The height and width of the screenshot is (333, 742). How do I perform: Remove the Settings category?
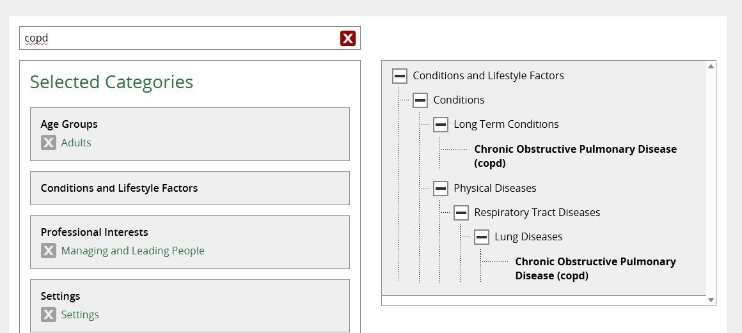point(49,314)
